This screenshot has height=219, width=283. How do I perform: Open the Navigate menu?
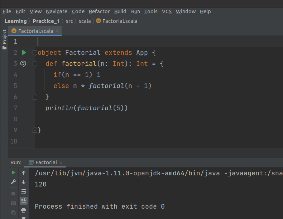click(x=57, y=11)
